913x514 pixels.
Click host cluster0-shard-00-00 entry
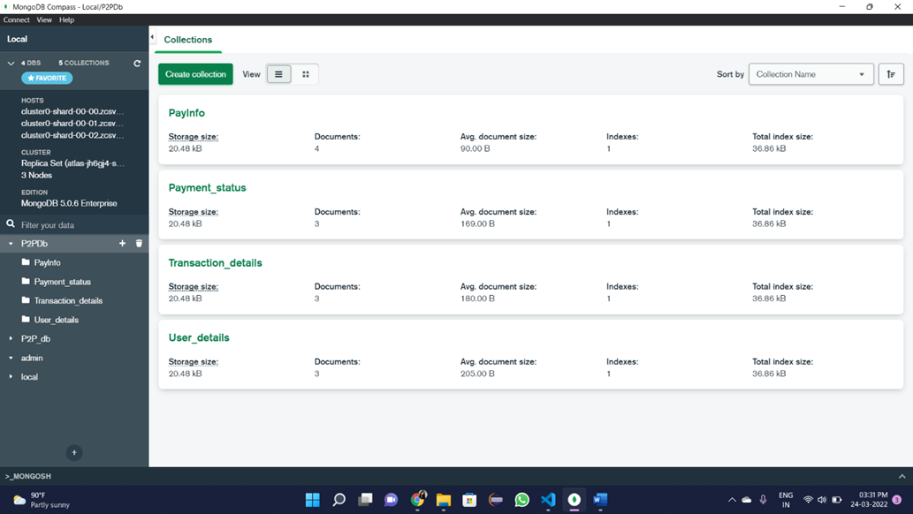click(72, 111)
